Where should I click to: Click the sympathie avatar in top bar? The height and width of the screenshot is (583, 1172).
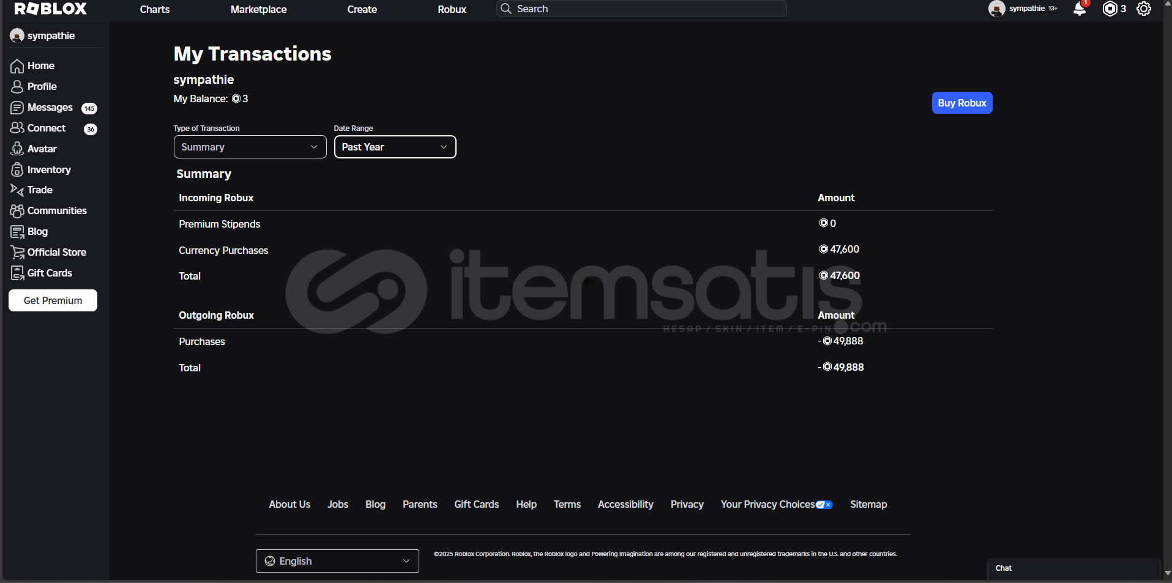pos(997,9)
